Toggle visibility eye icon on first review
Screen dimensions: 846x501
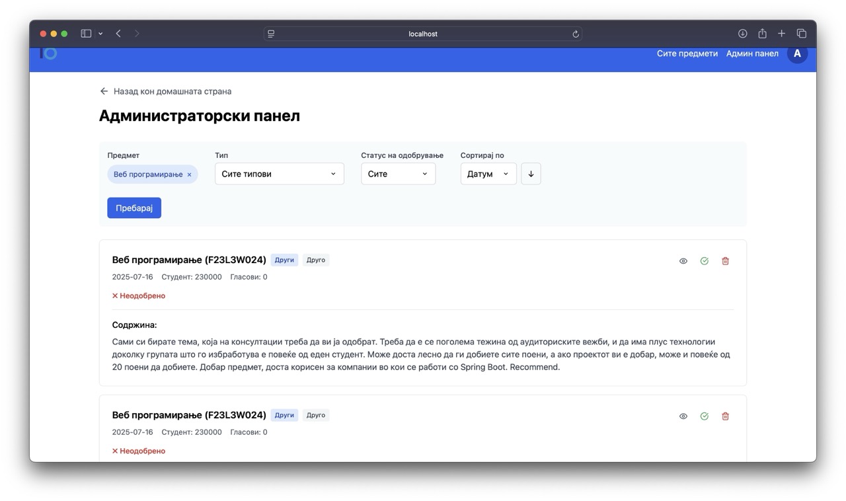tap(683, 261)
